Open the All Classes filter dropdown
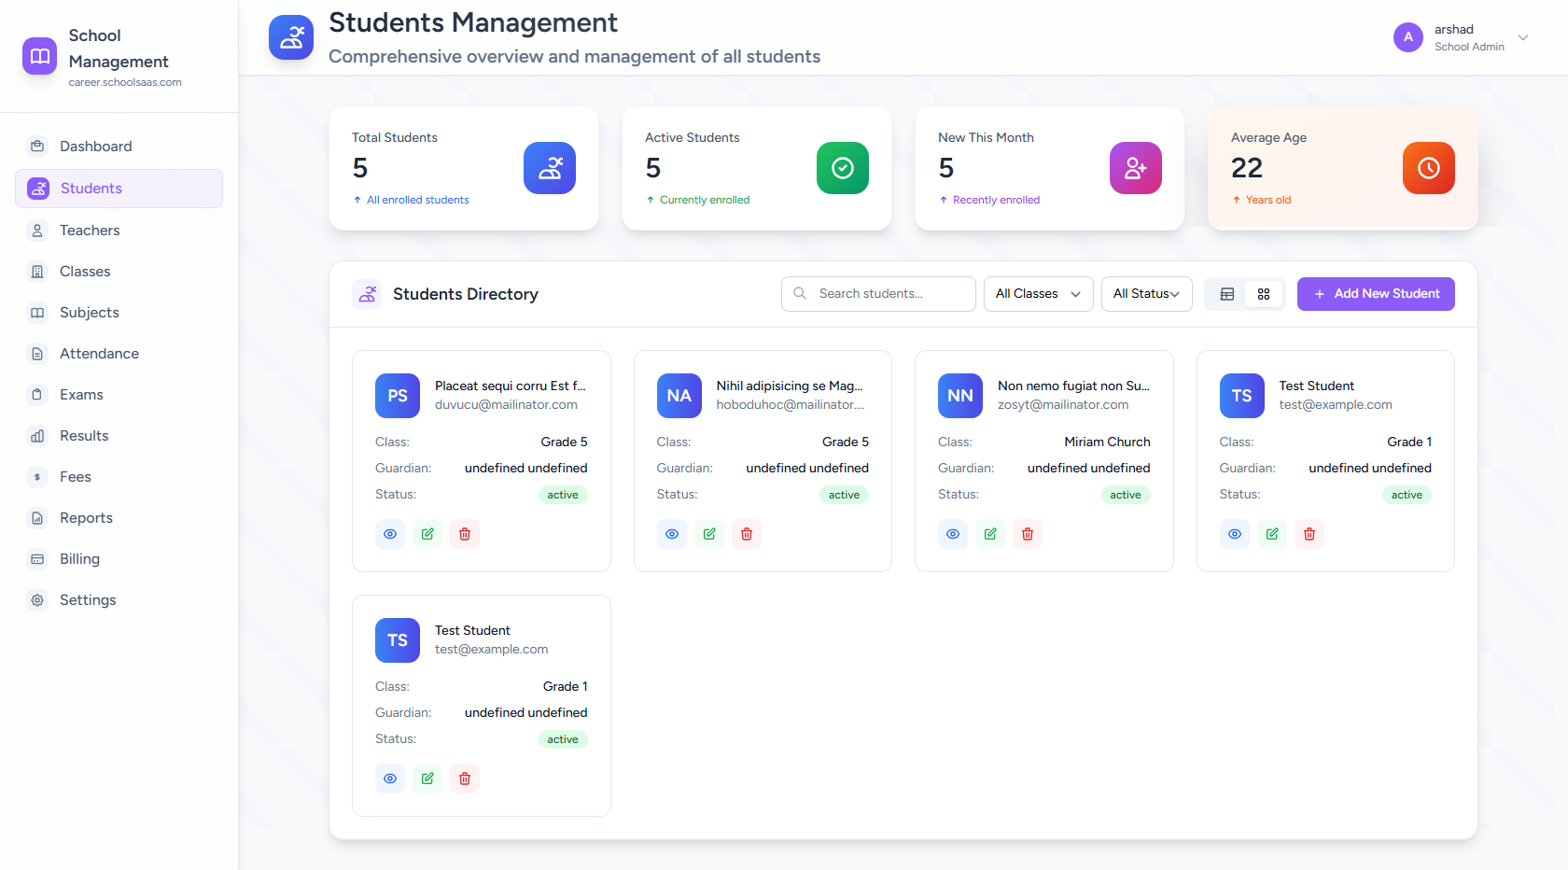Screen dimensions: 1568x870 pos(1038,294)
